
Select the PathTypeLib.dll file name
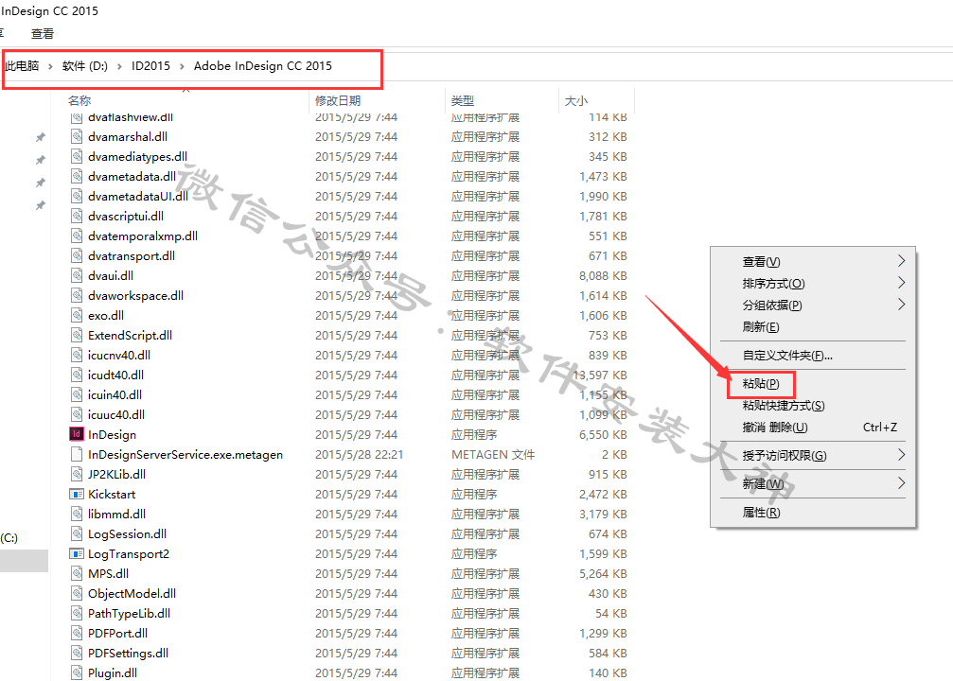click(129, 614)
